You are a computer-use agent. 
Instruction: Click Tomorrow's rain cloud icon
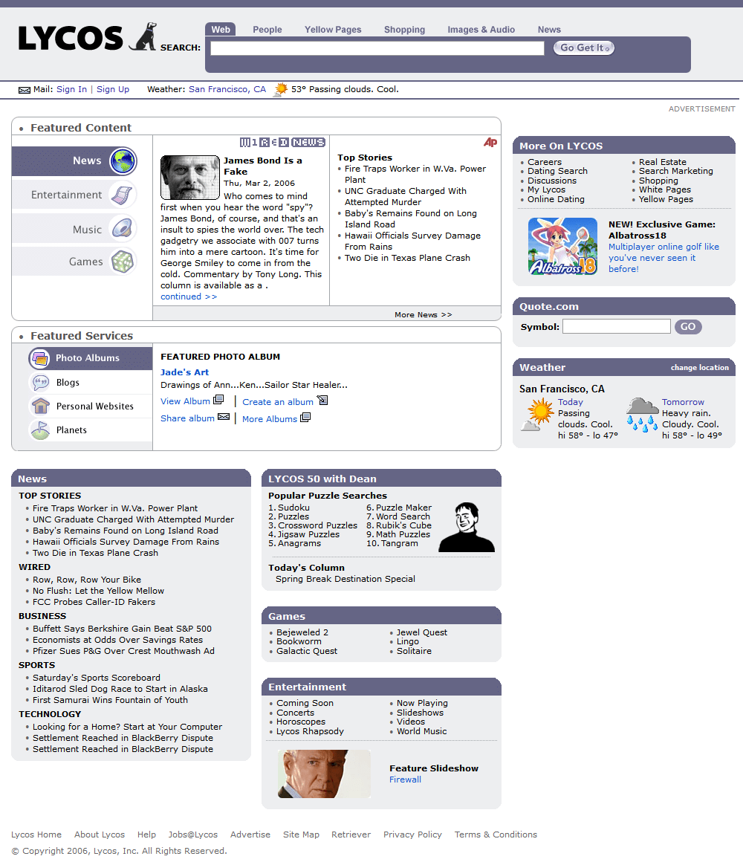pos(643,415)
